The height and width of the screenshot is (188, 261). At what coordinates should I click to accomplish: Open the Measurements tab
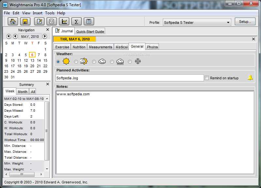pos(100,47)
